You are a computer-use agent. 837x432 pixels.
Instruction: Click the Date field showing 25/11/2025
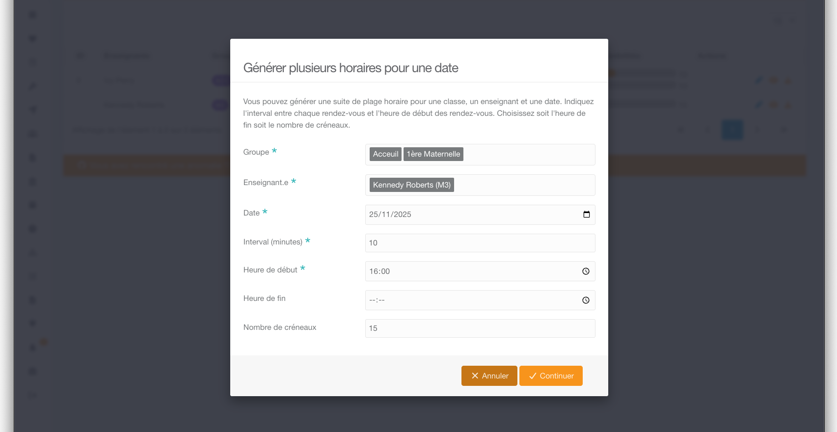pos(480,215)
